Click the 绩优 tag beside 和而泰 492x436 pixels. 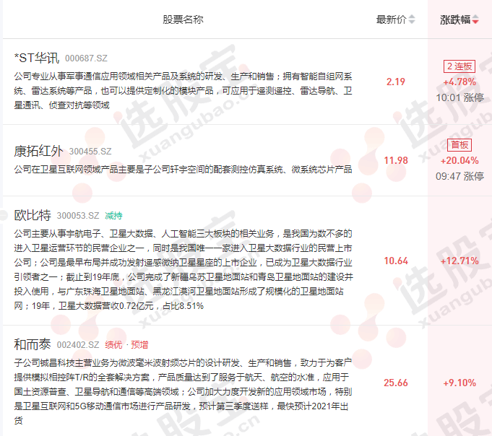tap(113, 345)
